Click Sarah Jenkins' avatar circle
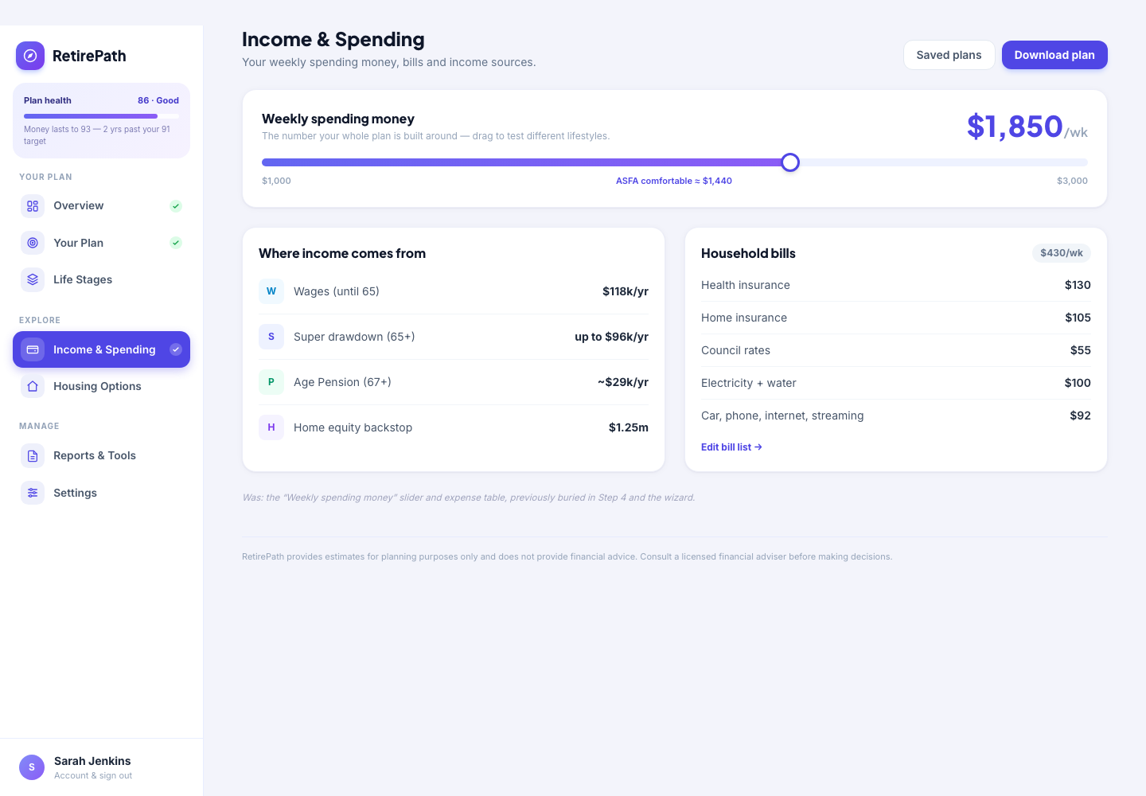 coord(32,767)
